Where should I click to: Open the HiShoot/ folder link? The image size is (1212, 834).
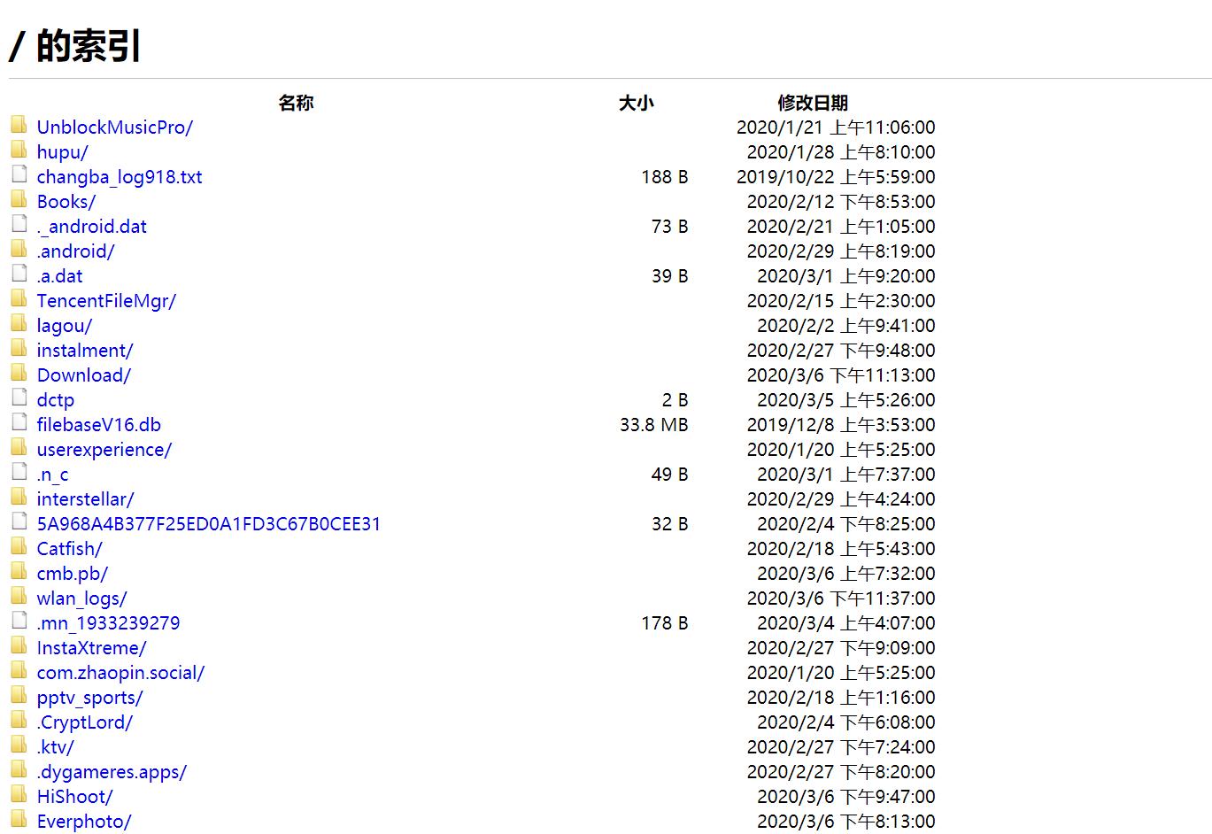point(75,797)
